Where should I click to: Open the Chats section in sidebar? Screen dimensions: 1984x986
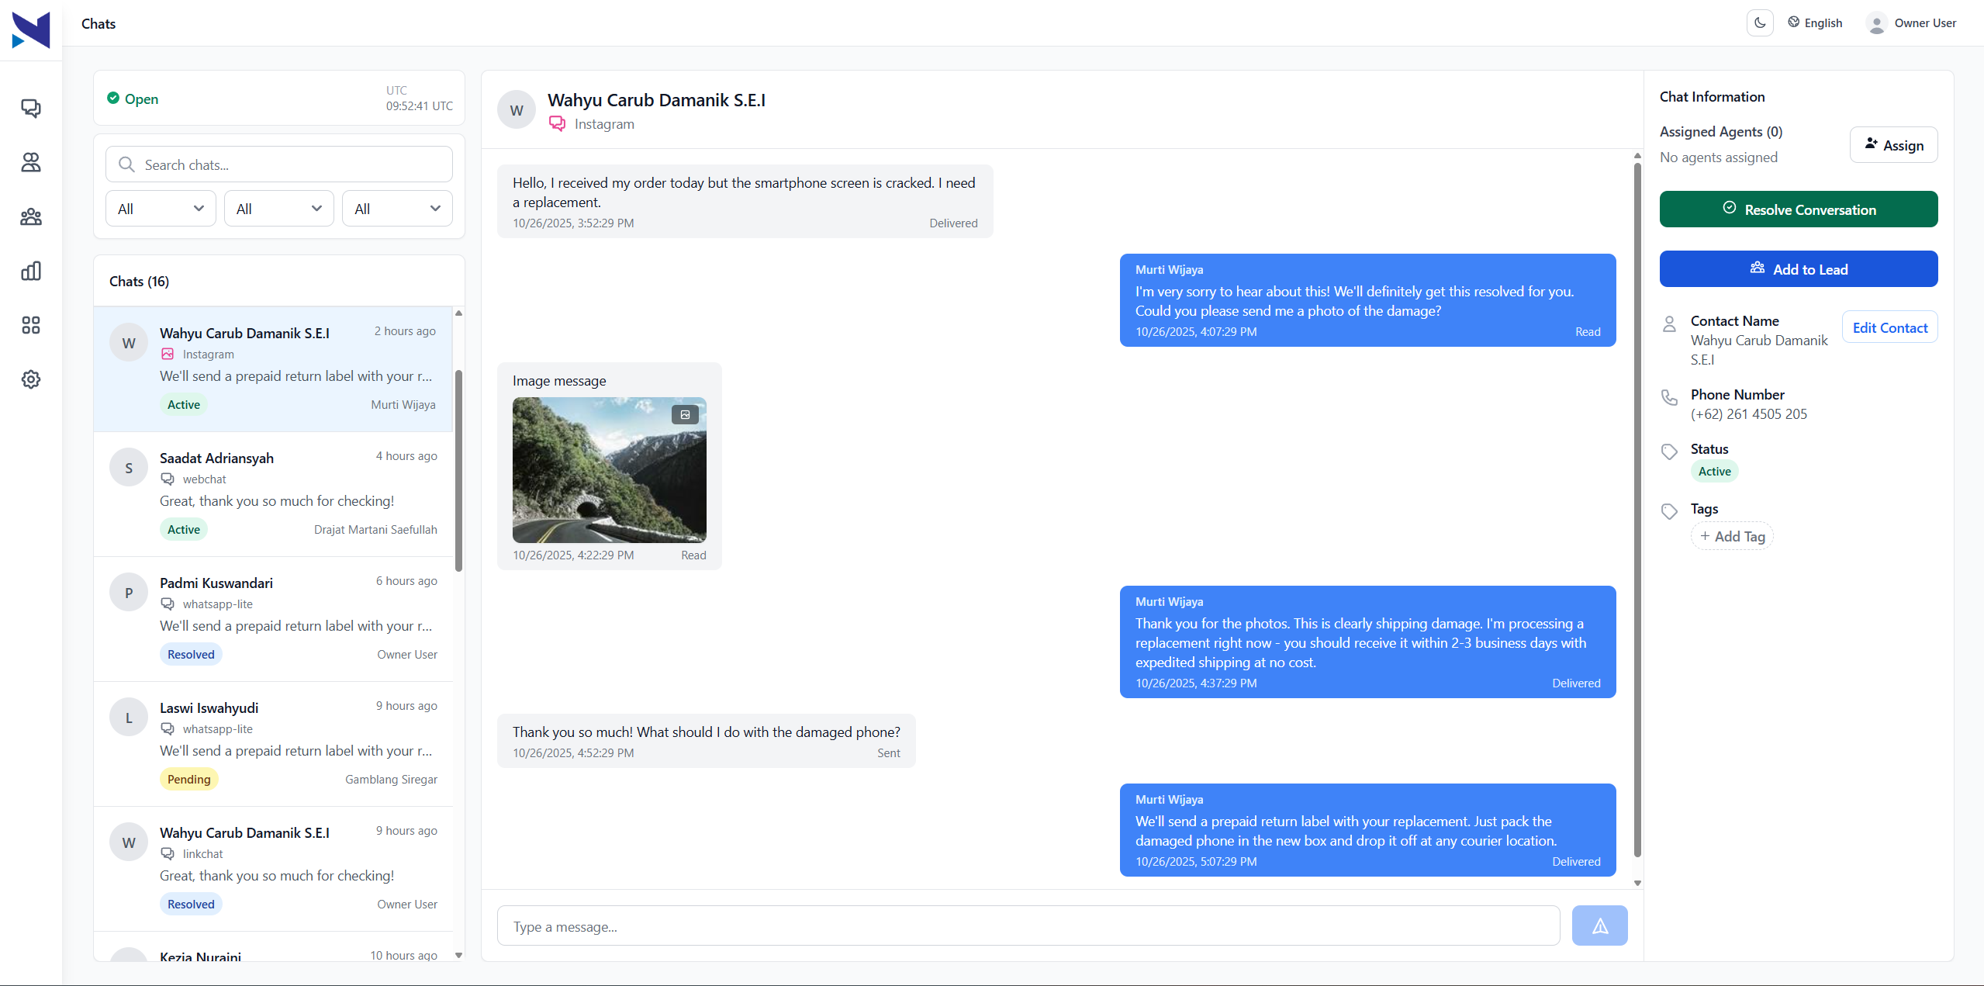(31, 108)
